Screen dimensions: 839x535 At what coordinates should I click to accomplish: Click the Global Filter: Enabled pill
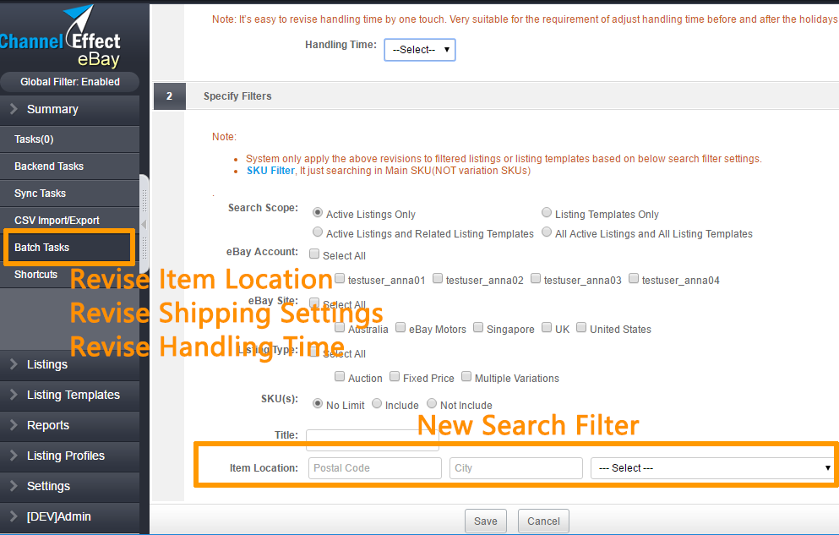coord(69,82)
